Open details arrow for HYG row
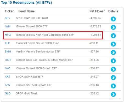The width and height of the screenshot is (124, 102). click(113, 36)
